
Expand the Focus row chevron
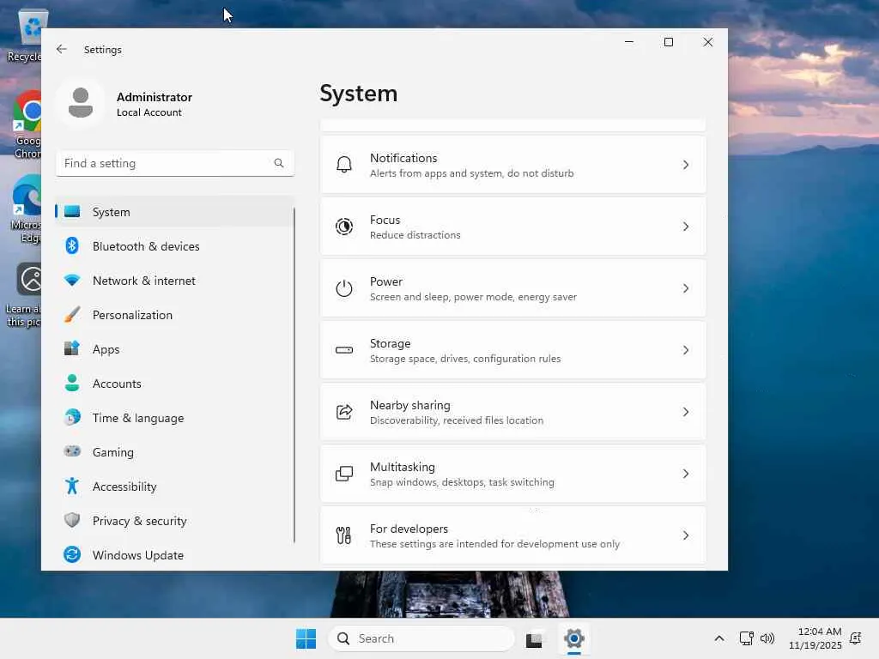coord(686,227)
